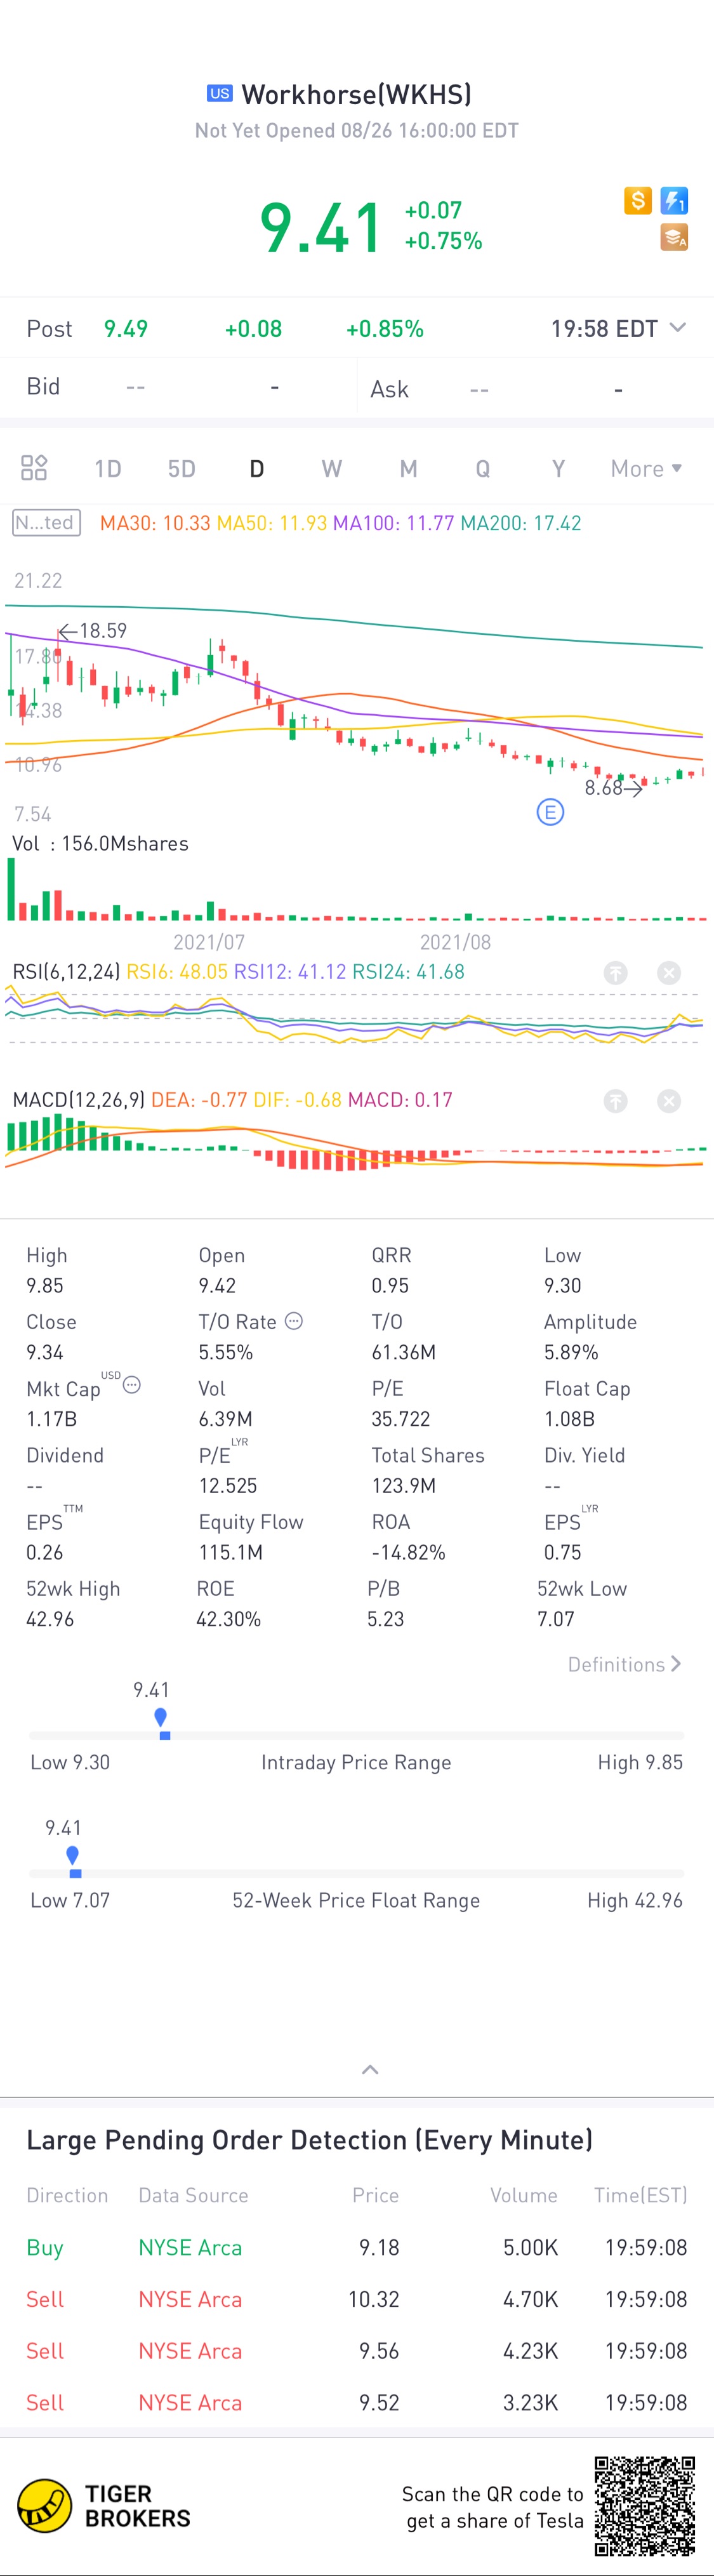Tap the Sell order row at 9.56
Screen dimensions: 714x2576
[357, 2351]
